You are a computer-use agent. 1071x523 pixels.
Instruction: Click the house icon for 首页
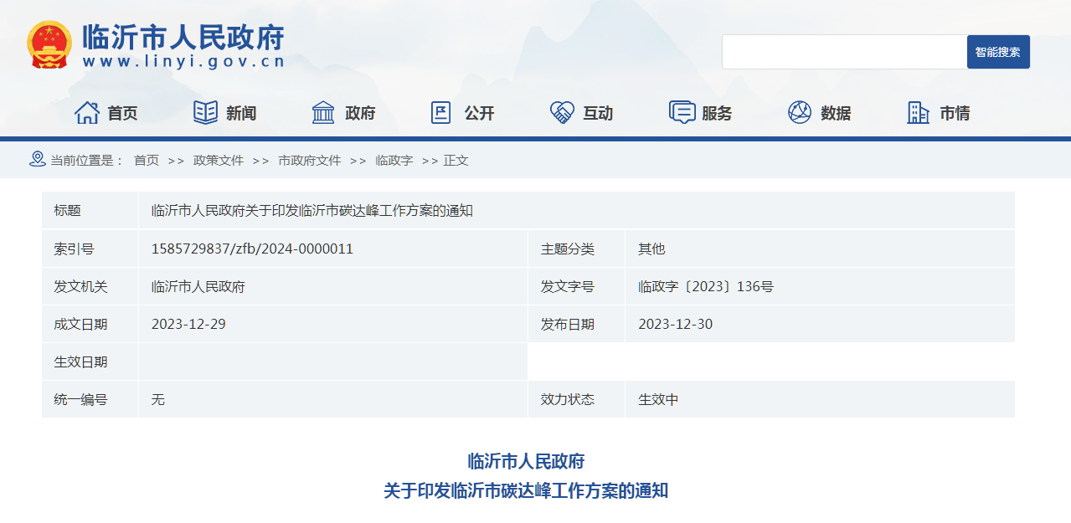87,112
